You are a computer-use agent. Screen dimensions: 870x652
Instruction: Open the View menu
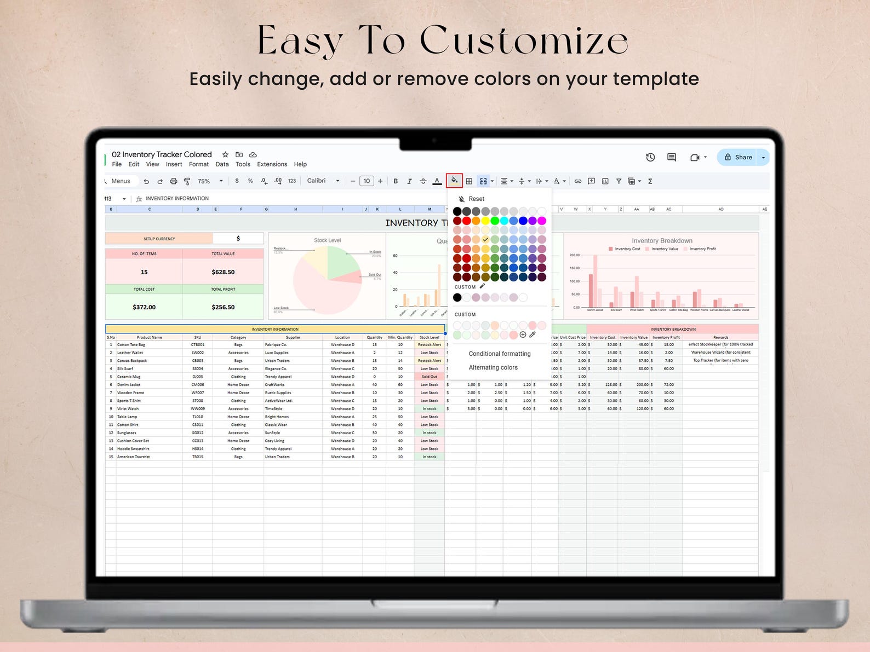(152, 164)
